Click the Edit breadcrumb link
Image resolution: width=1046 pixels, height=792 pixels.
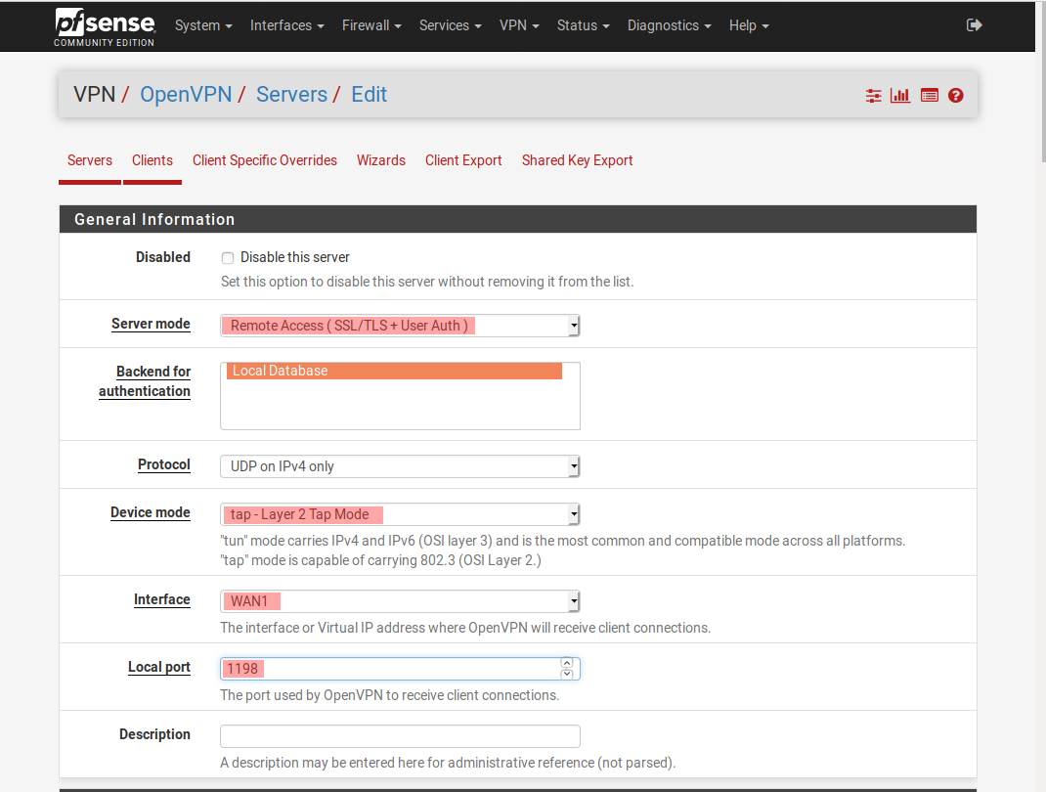pyautogui.click(x=369, y=95)
